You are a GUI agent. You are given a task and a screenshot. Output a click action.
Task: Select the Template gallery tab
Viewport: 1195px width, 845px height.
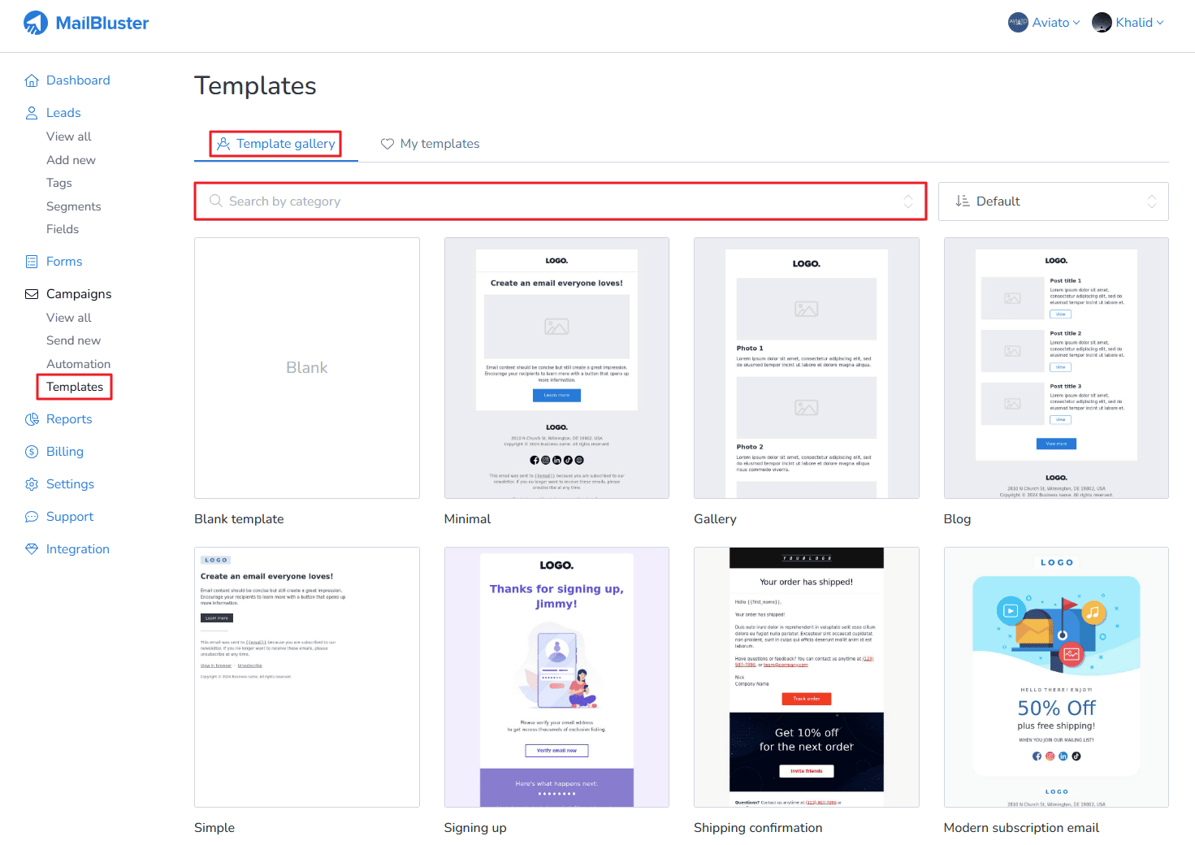point(275,144)
